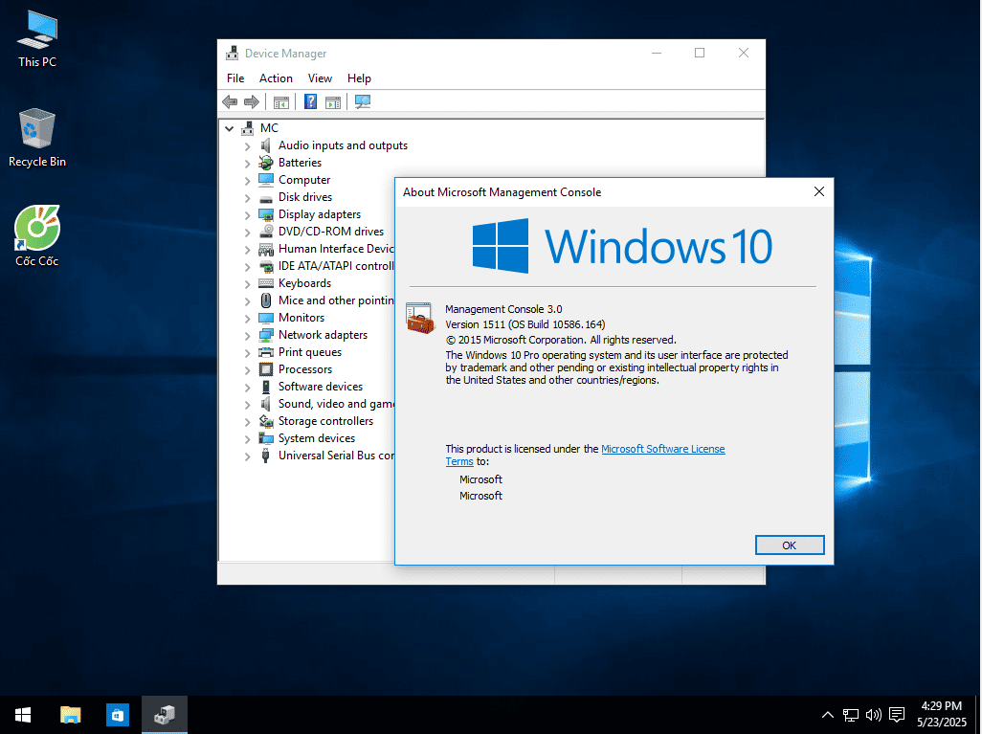Click the DVD/CD-ROM drives disc icon

point(266,232)
